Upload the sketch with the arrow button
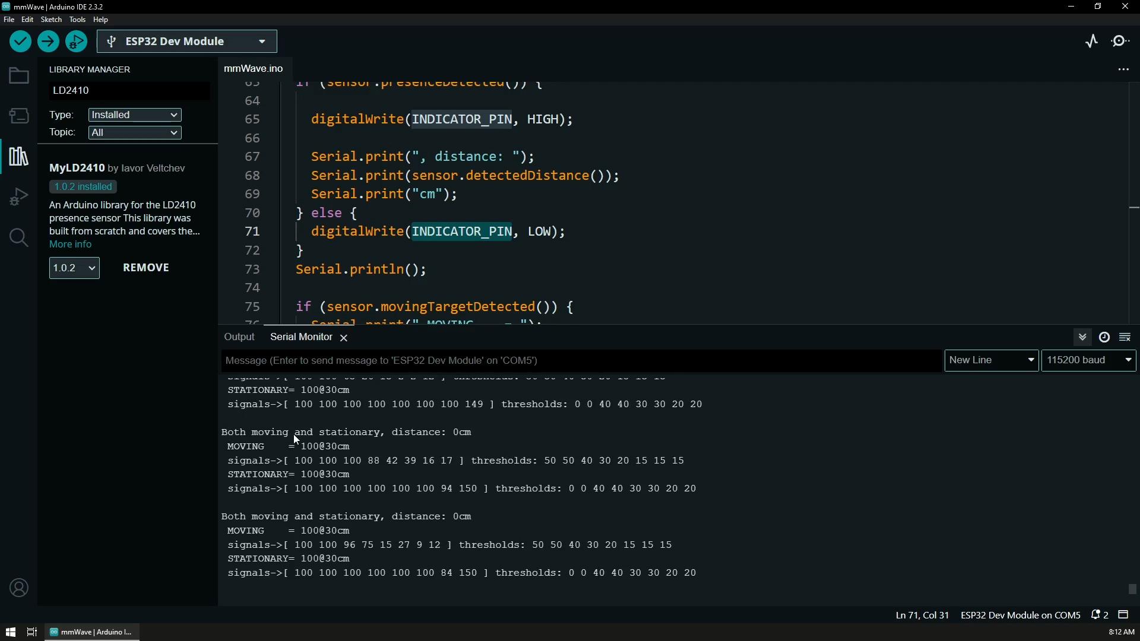 (48, 42)
